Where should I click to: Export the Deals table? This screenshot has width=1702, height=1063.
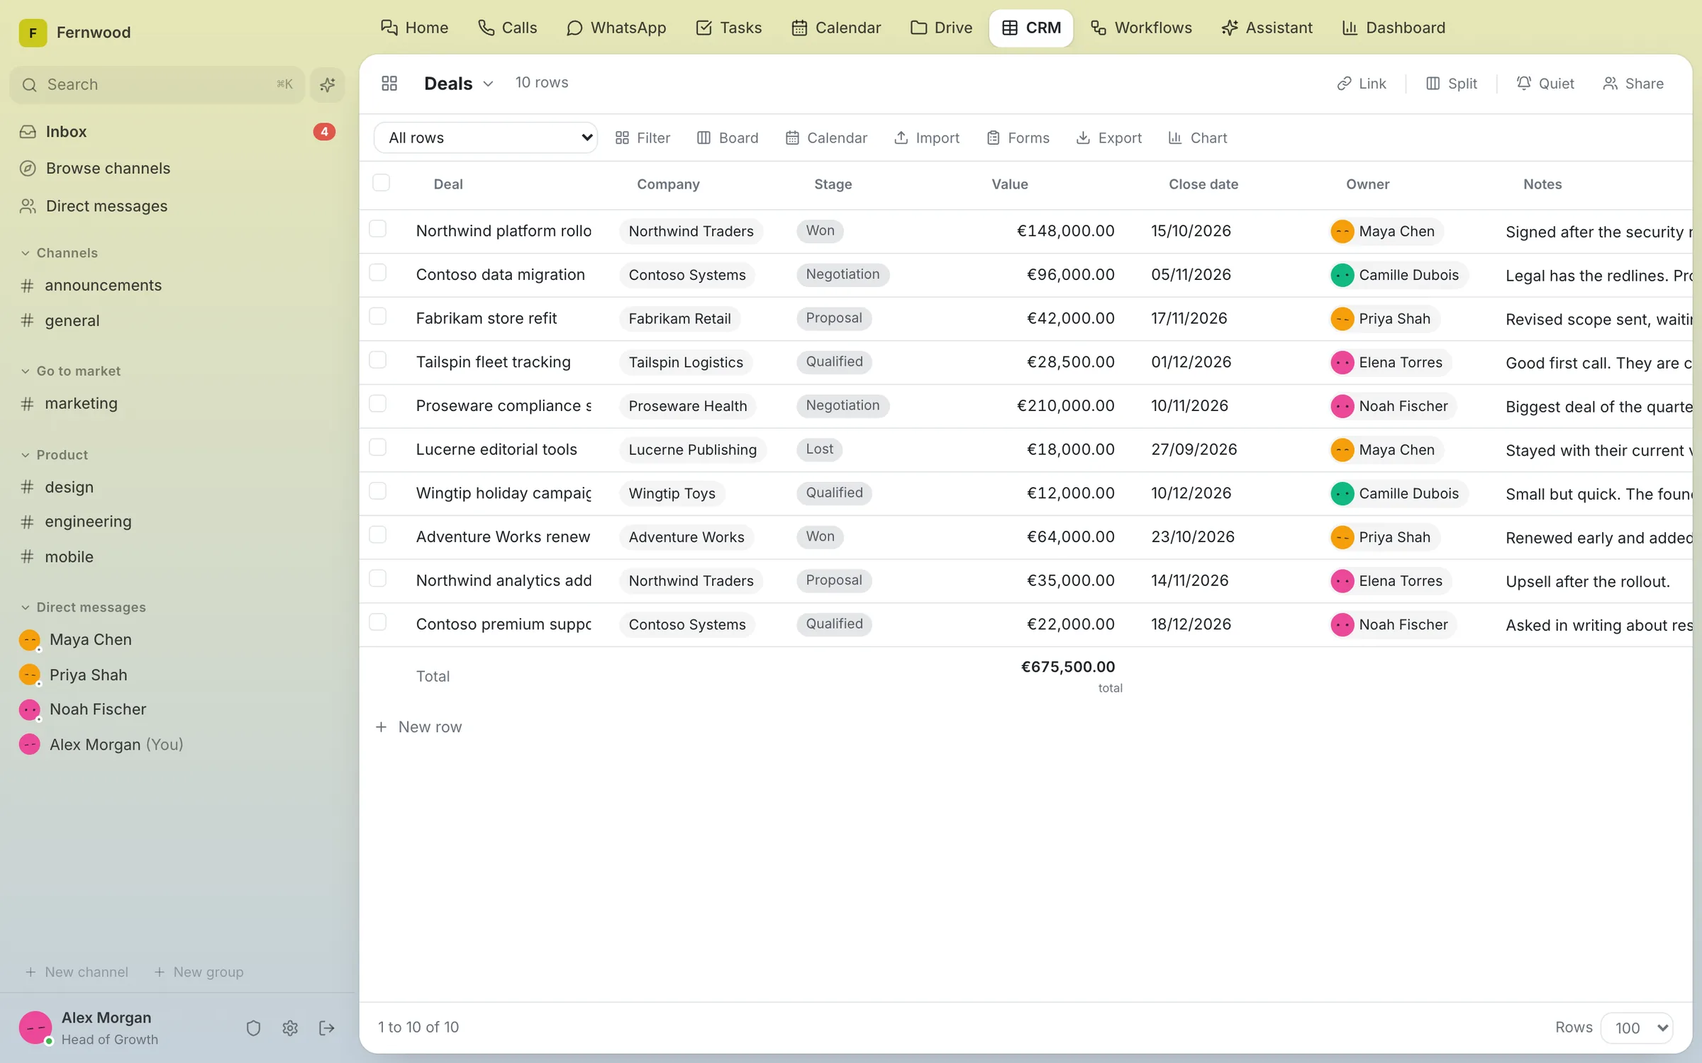1109,137
